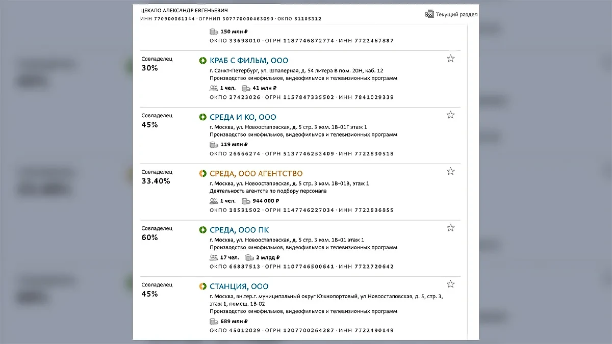
Task: Open the КРАБ С ФИЛЬМ, ООО company link
Action: coord(248,61)
